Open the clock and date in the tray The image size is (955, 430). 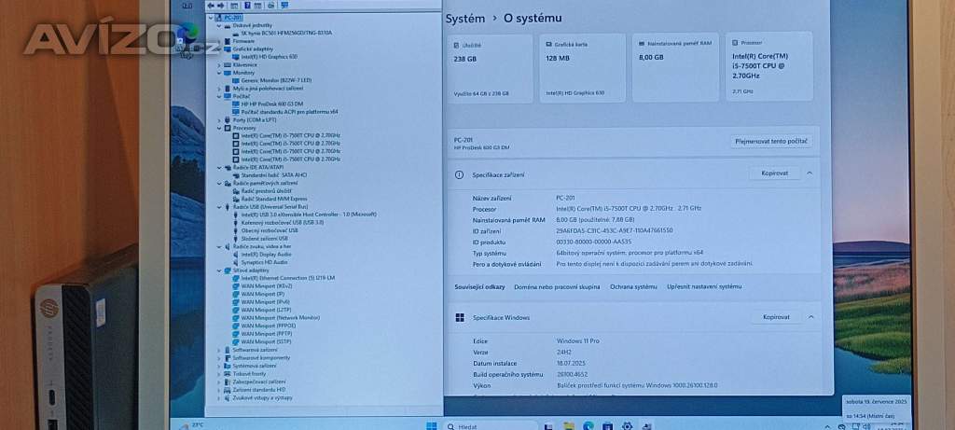[893, 425]
